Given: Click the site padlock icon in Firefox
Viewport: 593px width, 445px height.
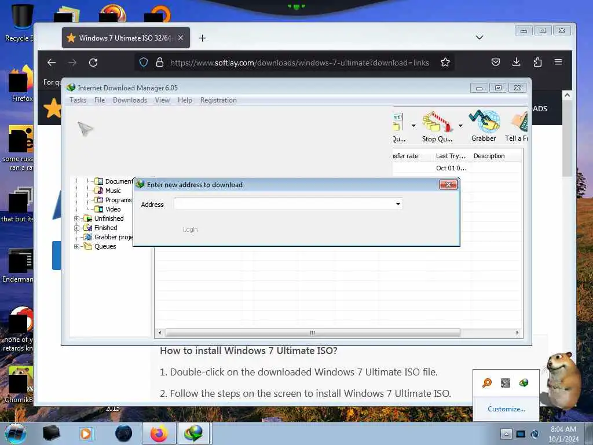Looking at the screenshot, I should (x=160, y=62).
